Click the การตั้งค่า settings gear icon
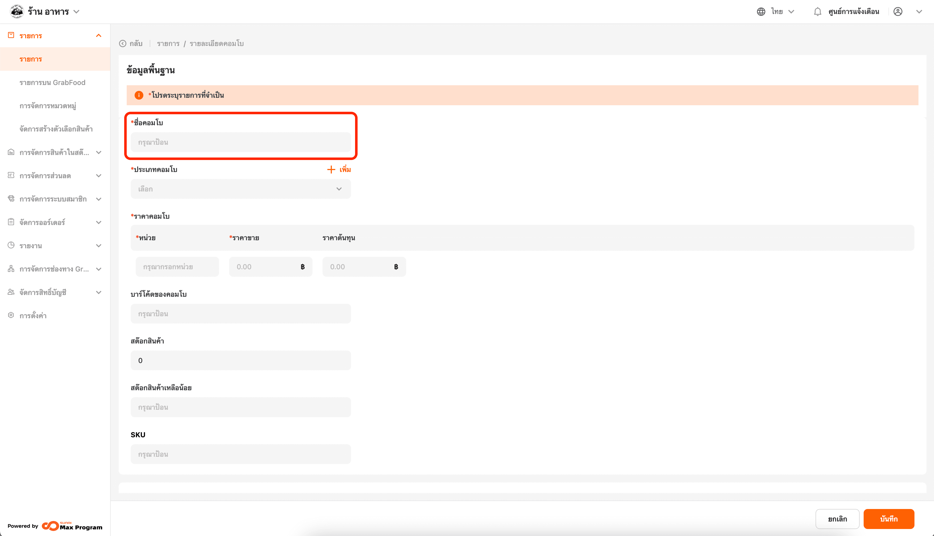The width and height of the screenshot is (934, 536). 11,315
